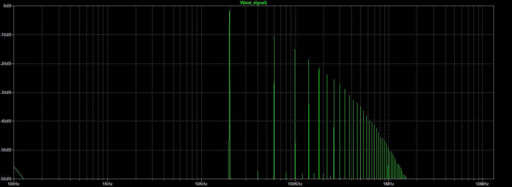Click the 10KHz frequency axis label
Screen dimensions: 512x187
(201, 184)
